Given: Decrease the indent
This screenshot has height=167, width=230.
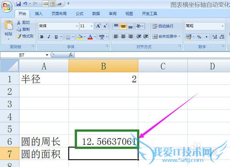Looking at the screenshot, I should click(x=138, y=36).
